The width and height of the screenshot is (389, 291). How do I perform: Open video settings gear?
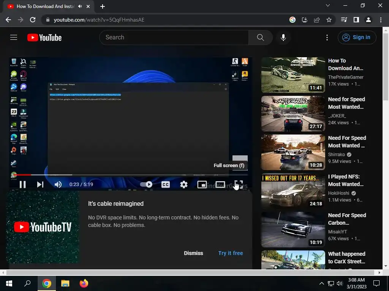click(x=184, y=185)
